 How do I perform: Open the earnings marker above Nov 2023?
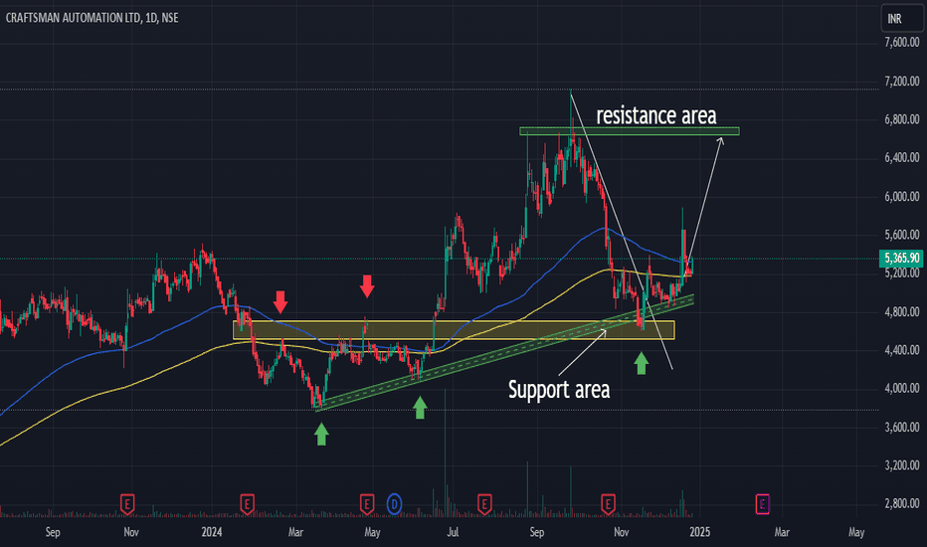127,504
